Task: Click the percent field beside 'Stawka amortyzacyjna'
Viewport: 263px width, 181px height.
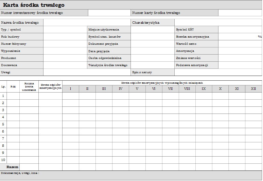Action: [240, 37]
